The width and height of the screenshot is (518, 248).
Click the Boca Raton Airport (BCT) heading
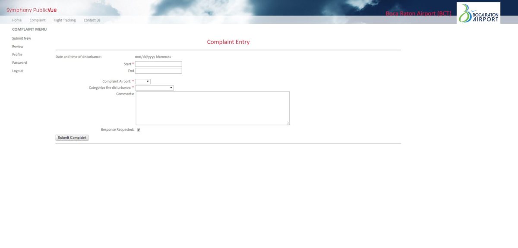pos(418,13)
